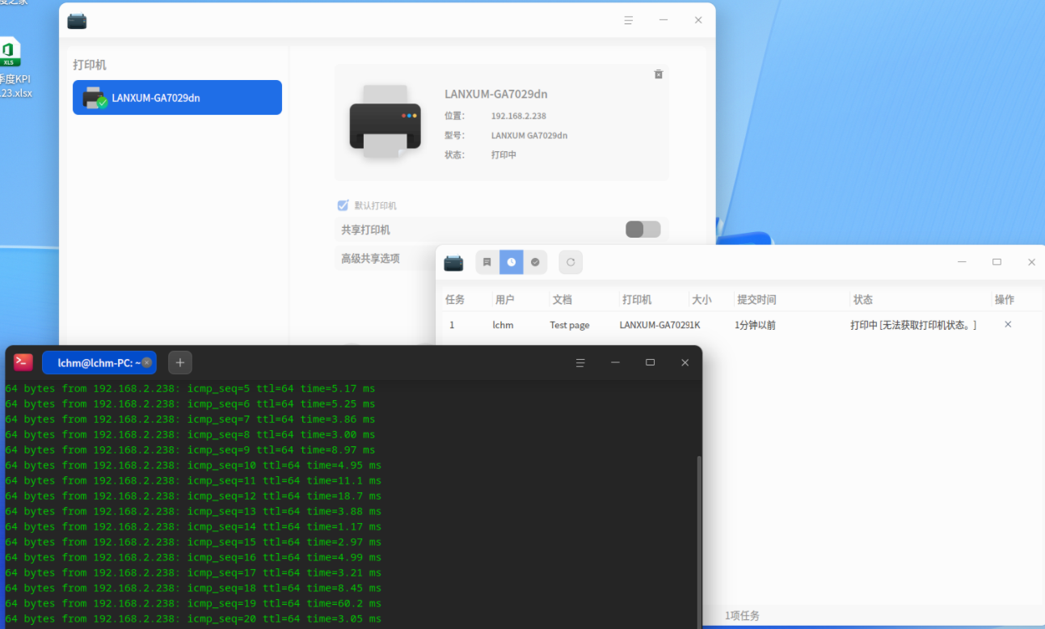The image size is (1045, 629).
Task: Click the printer manager title bar icon
Action: [x=77, y=21]
